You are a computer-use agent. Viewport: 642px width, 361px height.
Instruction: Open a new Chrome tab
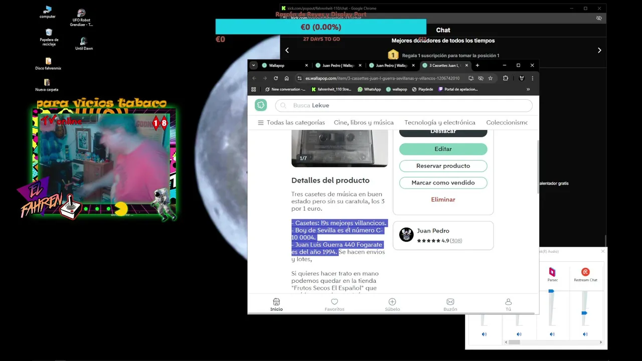click(477, 65)
